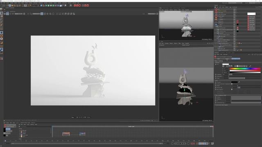The width and height of the screenshot is (262, 147).
Task: Adjust the white-to-red saturation slider
Action: 245,70
